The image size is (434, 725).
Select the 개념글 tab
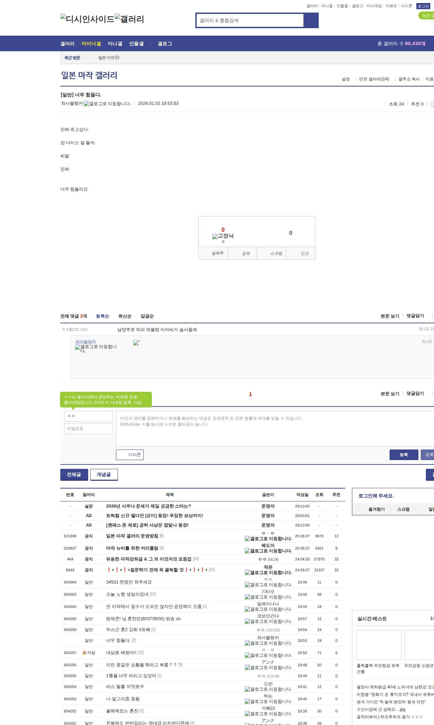(x=104, y=475)
